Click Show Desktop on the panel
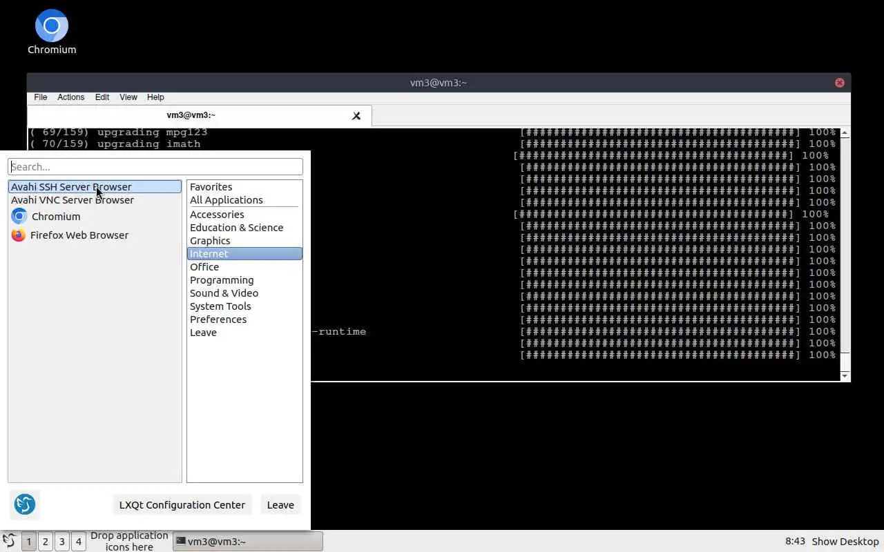This screenshot has width=884, height=552. coord(845,542)
